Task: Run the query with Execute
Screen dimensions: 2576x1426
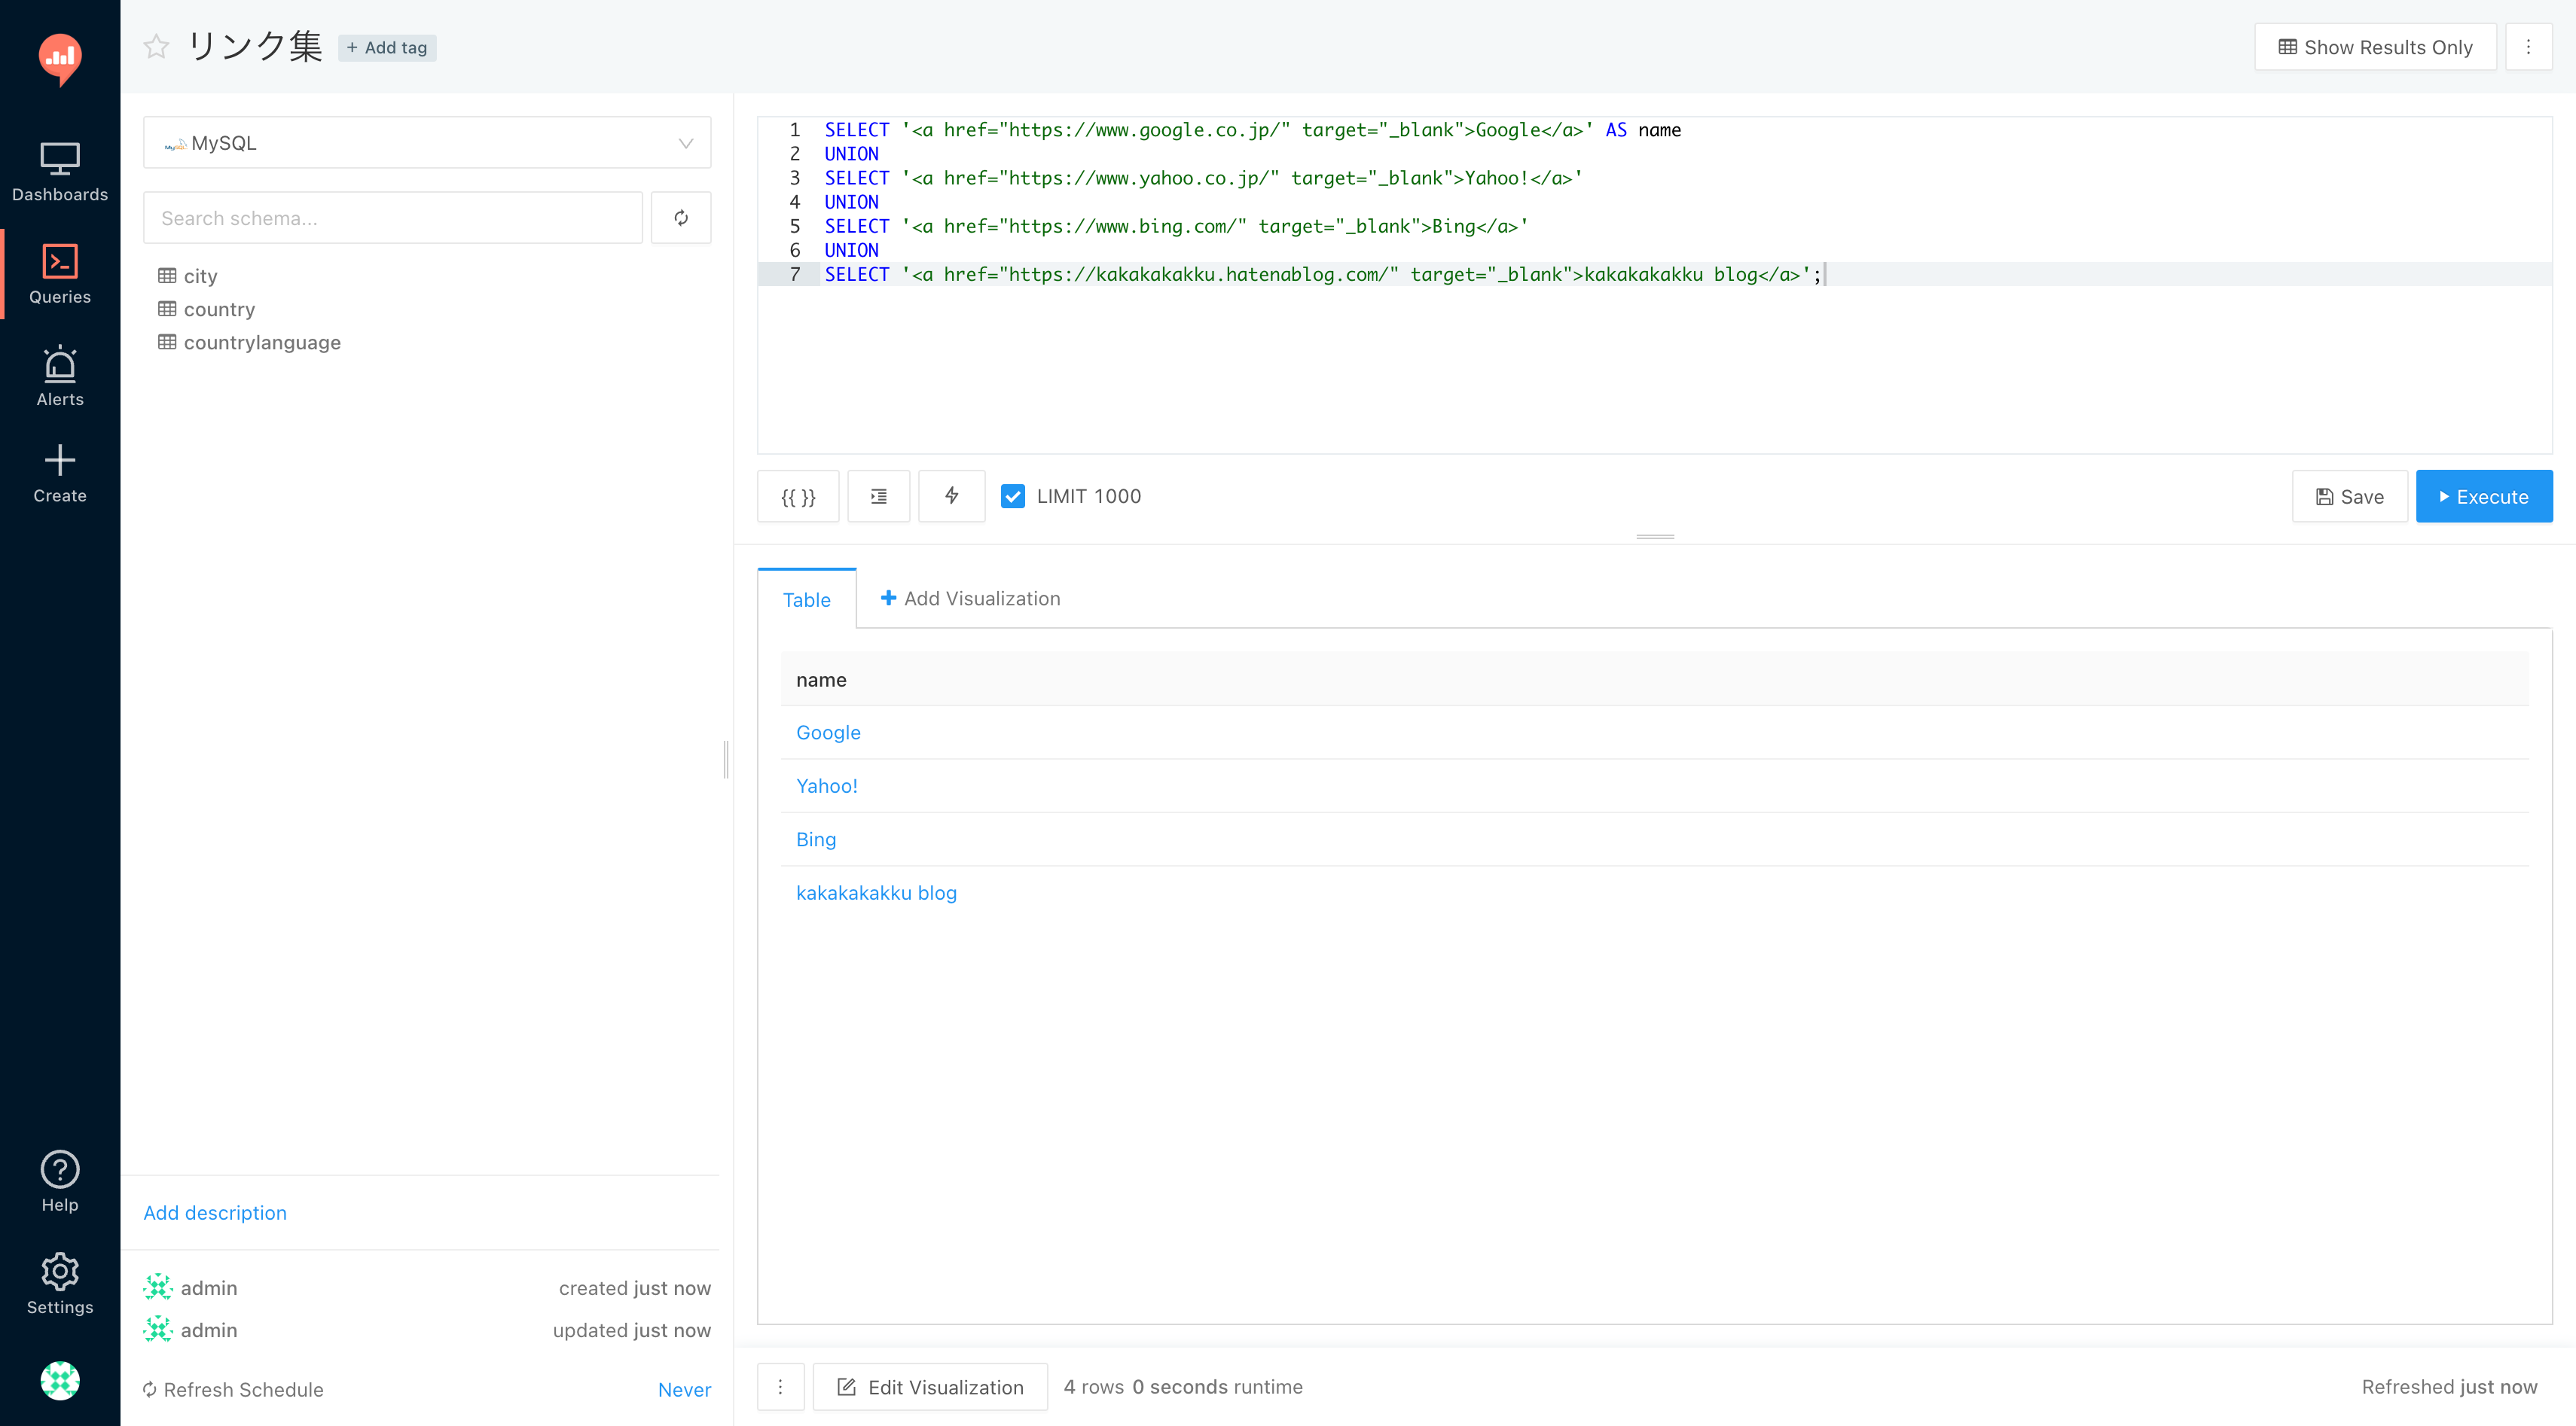Action: coord(2483,497)
